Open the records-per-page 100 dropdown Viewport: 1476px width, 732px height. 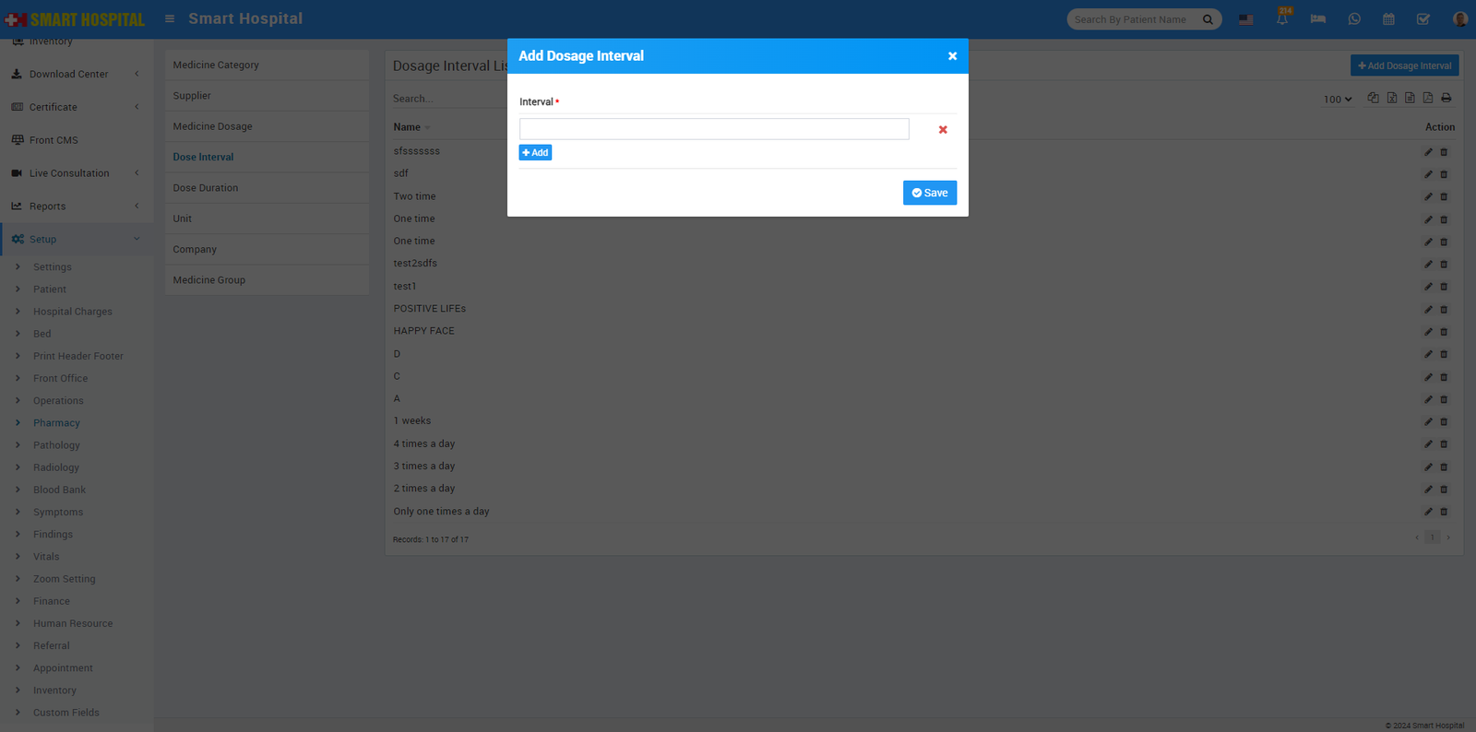pos(1338,100)
